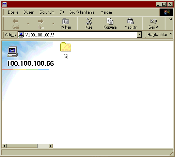Click into the Adres address field
Viewport: 175px width, 157px height.
coord(79,35)
